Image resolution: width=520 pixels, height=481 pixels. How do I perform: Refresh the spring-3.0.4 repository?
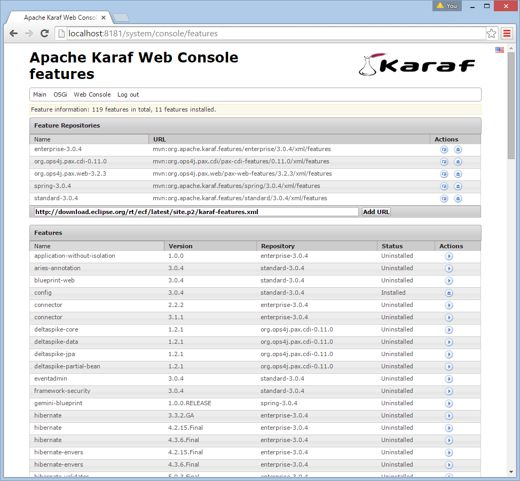click(444, 186)
